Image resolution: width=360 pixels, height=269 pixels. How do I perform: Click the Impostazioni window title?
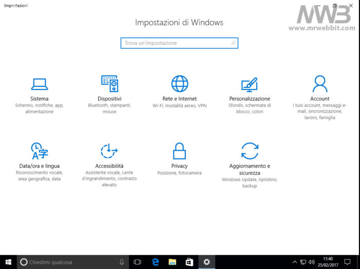tap(16, 6)
